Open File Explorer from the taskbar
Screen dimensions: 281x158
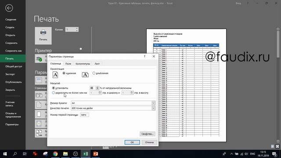coord(65,154)
